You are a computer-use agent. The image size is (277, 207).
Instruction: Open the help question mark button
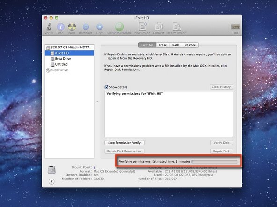click(x=51, y=181)
